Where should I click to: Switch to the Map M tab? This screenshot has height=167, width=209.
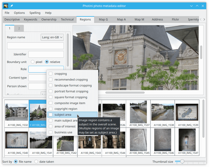pos(139,20)
